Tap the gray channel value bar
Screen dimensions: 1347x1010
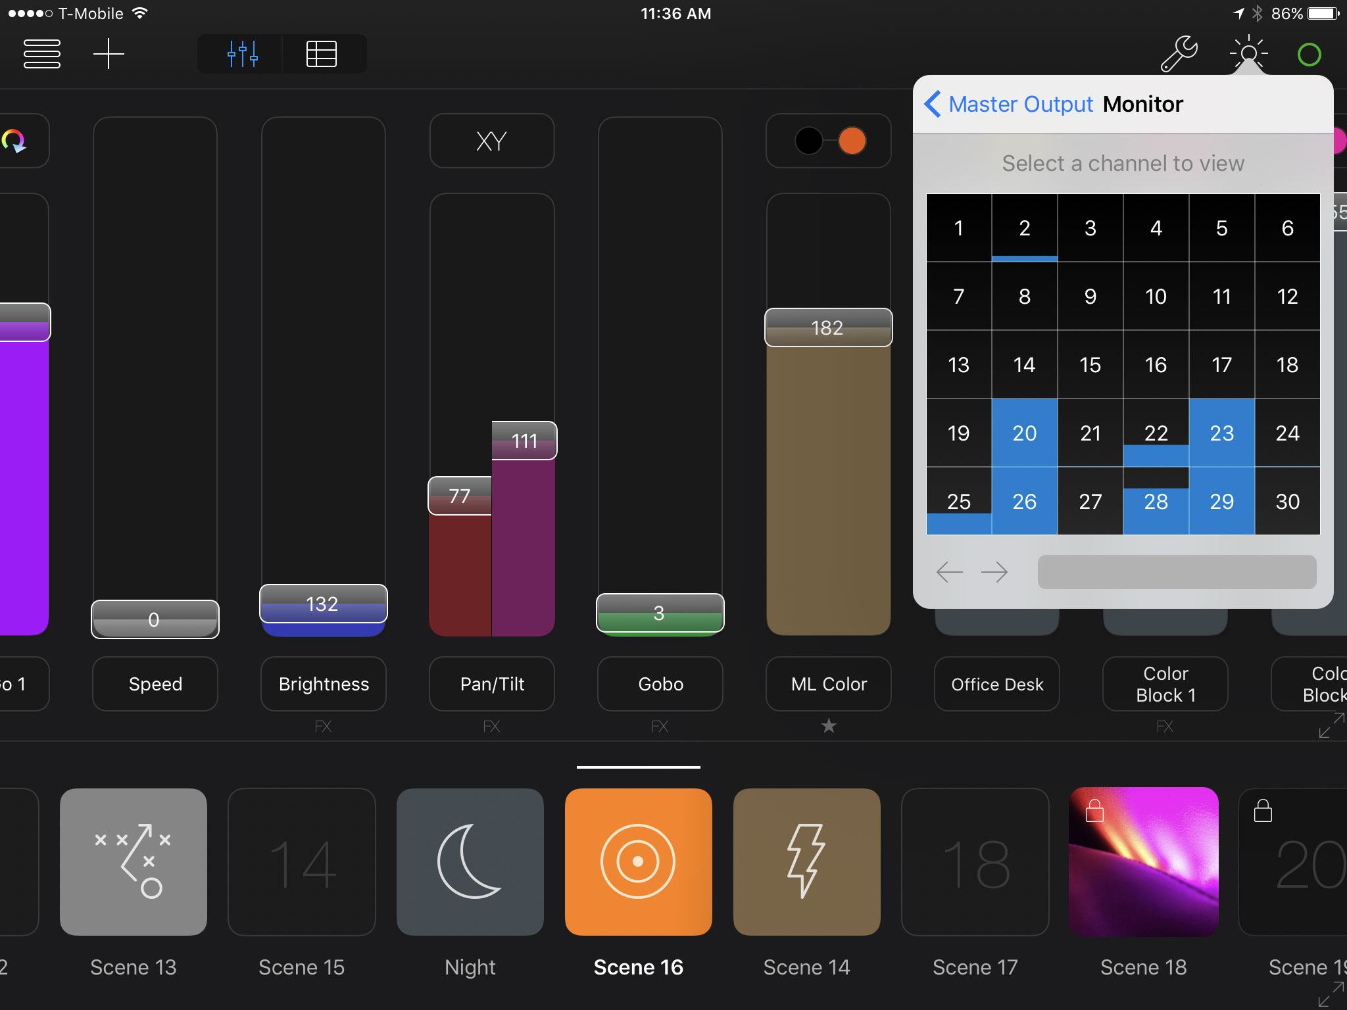[x=1177, y=572]
